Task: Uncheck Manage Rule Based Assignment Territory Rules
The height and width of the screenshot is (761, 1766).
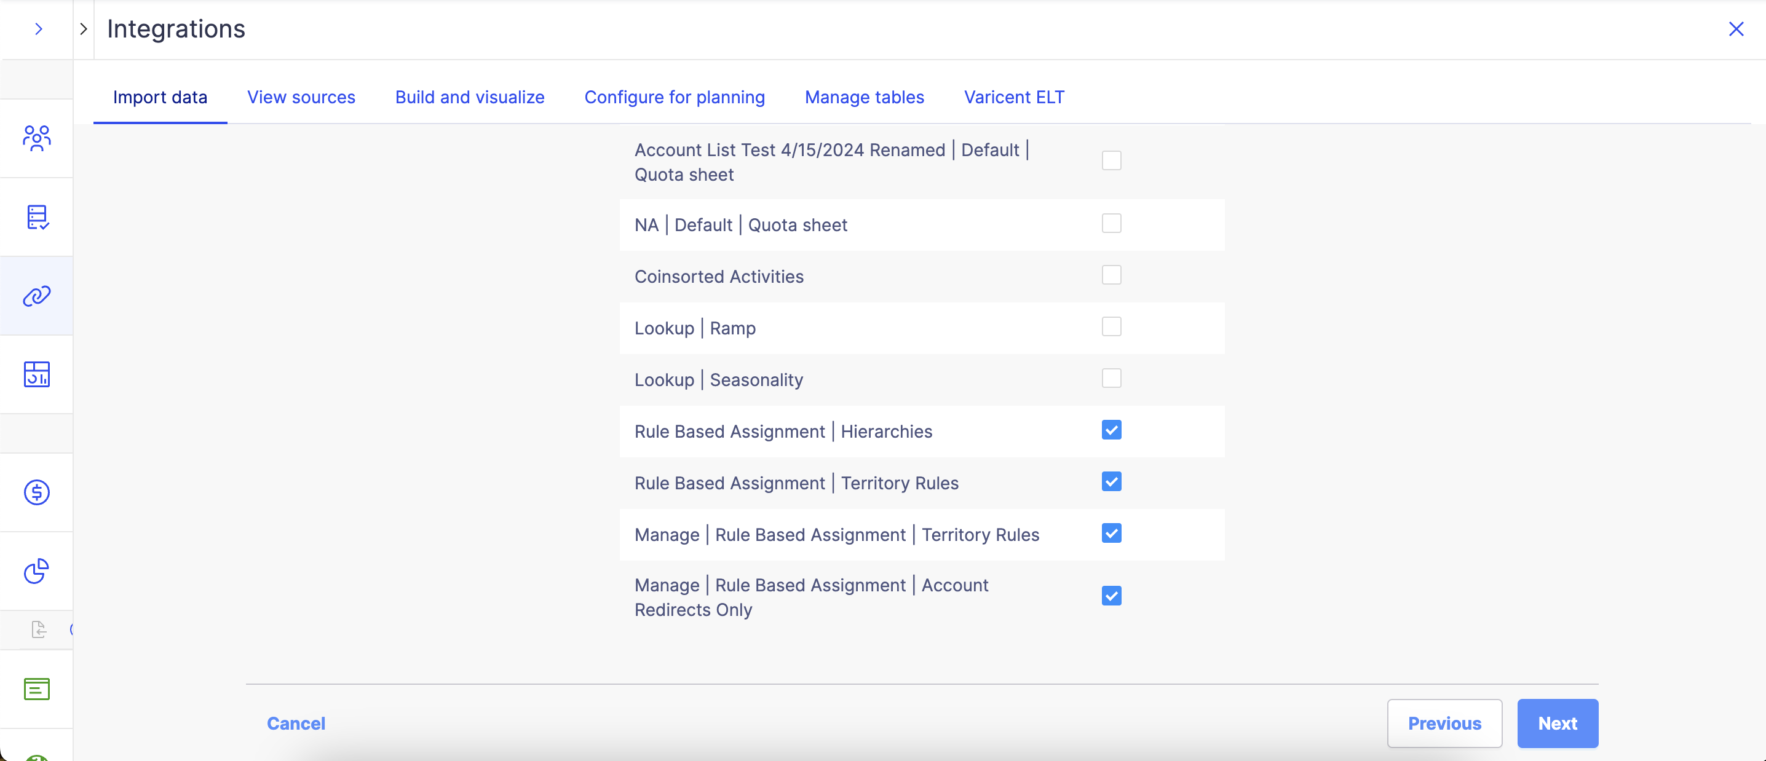Action: coord(1111,533)
